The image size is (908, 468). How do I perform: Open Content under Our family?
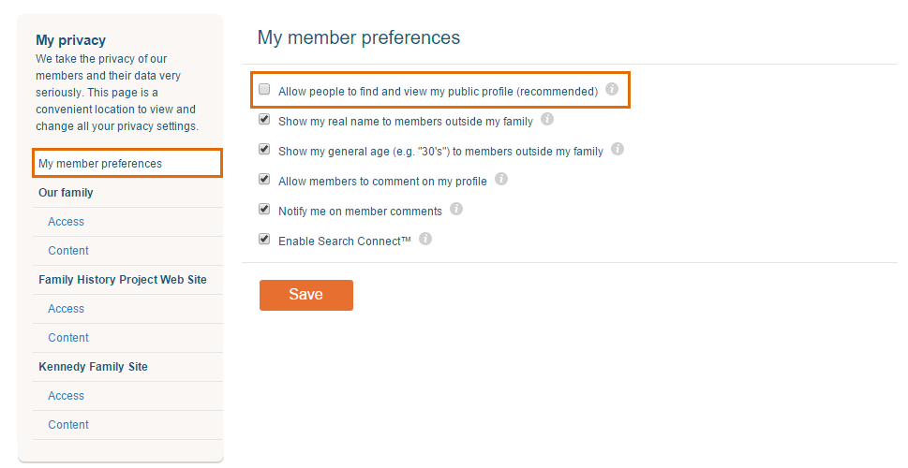coord(68,251)
